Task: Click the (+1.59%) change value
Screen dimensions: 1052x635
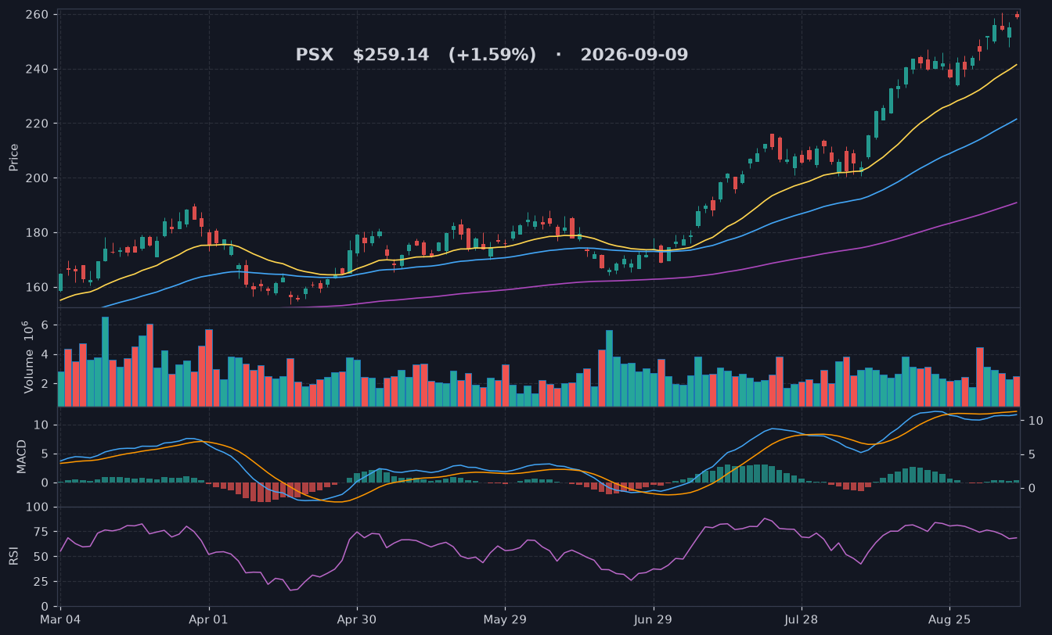Action: pos(492,56)
